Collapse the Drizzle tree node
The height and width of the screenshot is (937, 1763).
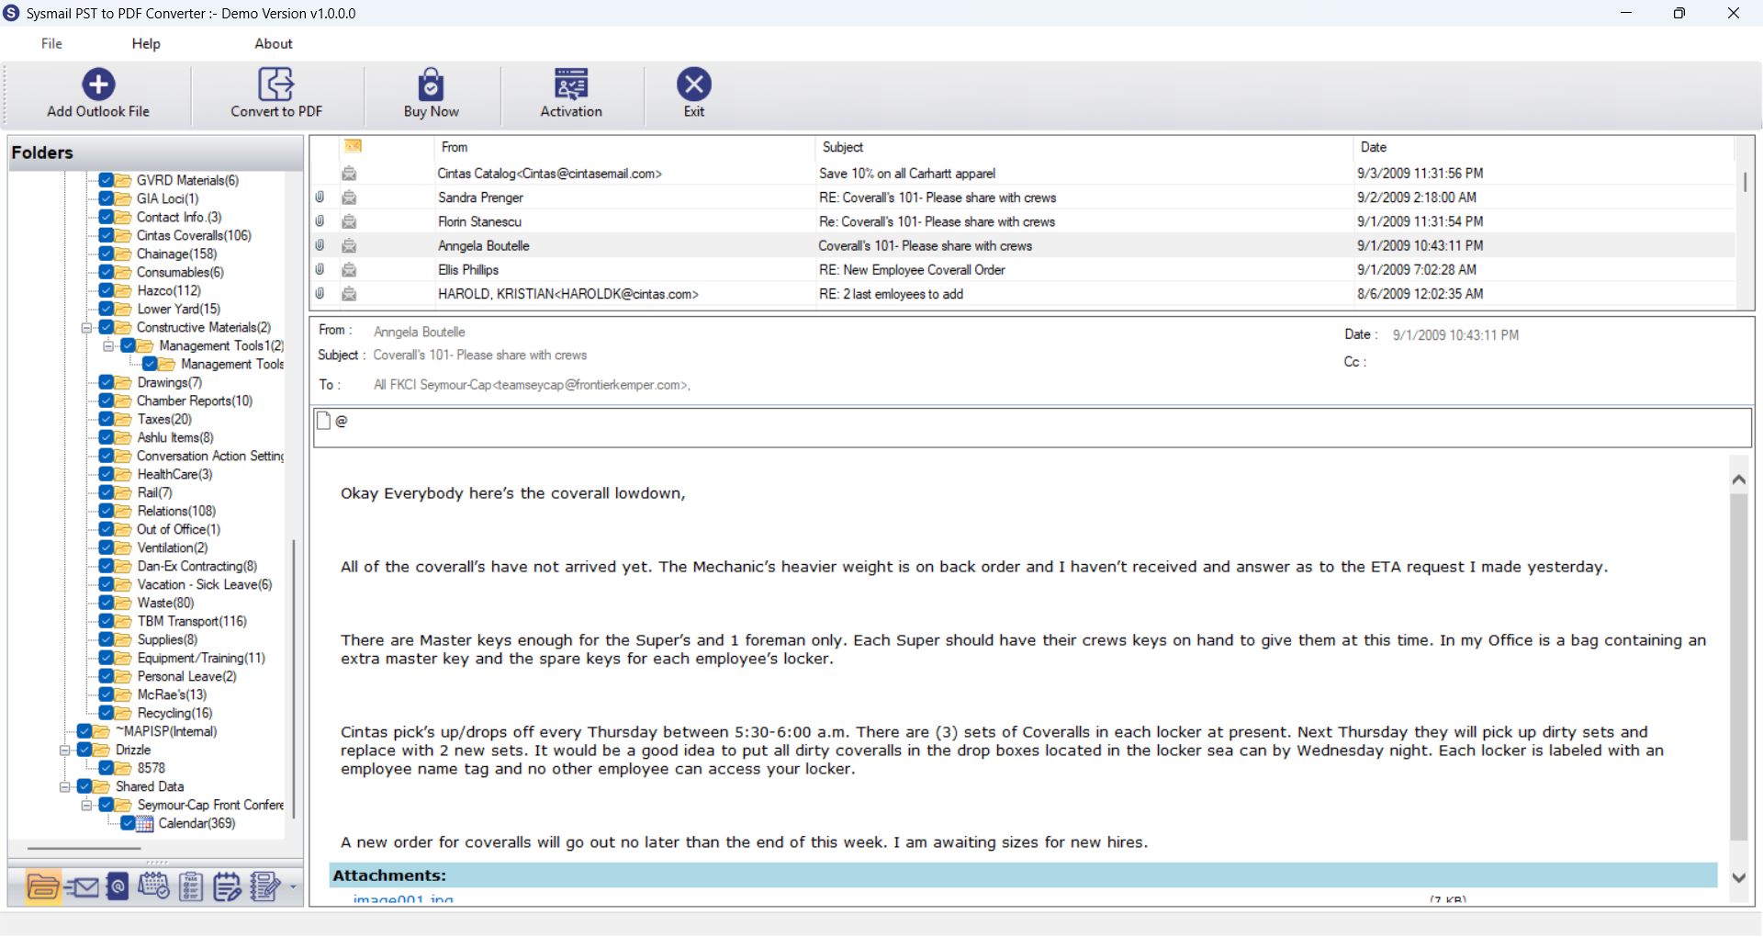click(x=64, y=750)
